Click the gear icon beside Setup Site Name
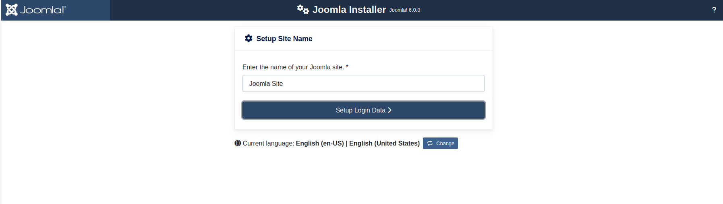Image resolution: width=723 pixels, height=204 pixels. [x=249, y=38]
